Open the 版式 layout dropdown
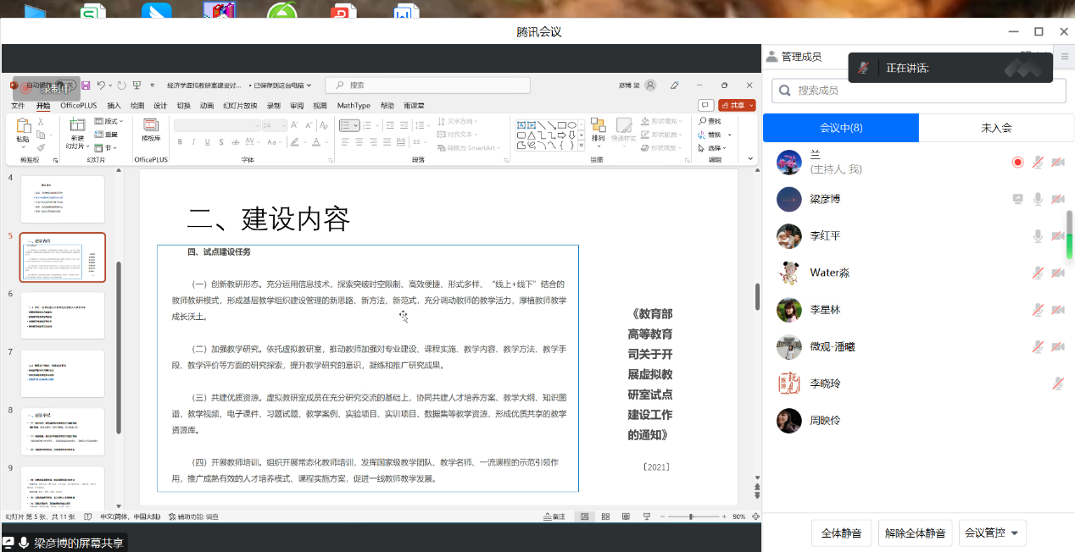 click(x=109, y=122)
